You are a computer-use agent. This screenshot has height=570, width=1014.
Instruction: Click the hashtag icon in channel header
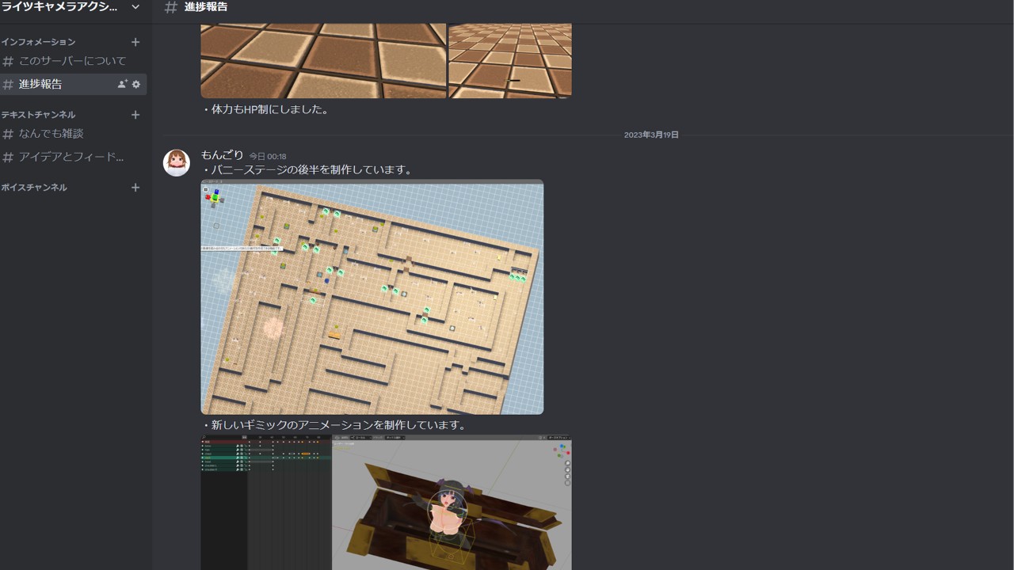pyautogui.click(x=170, y=7)
